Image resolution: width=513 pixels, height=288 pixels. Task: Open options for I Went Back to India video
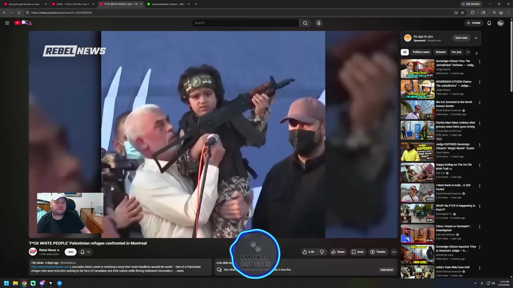pos(479,186)
